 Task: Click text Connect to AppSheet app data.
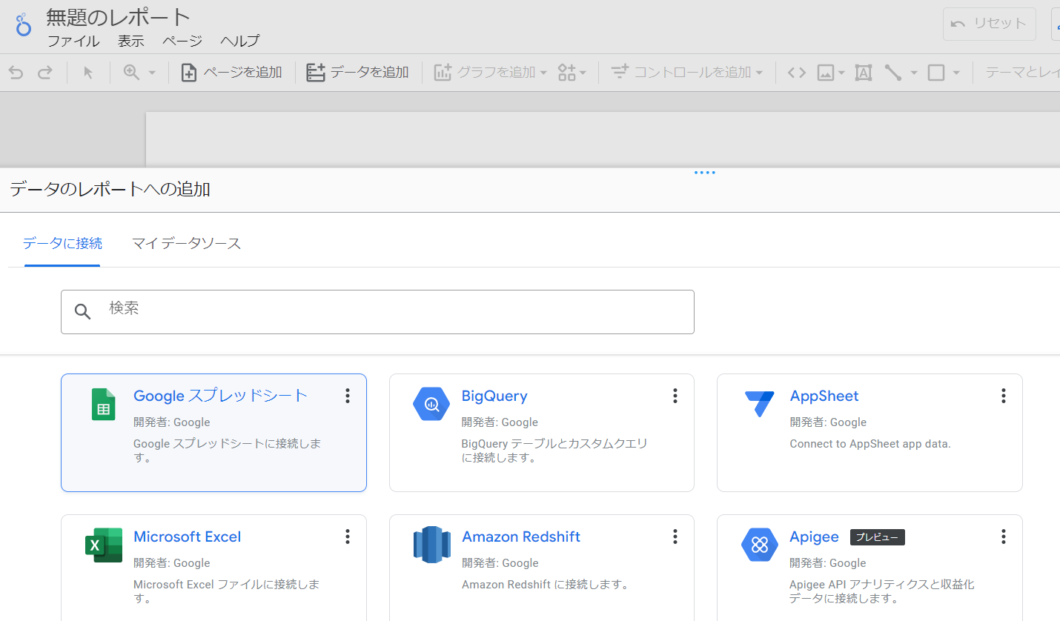[x=870, y=444]
